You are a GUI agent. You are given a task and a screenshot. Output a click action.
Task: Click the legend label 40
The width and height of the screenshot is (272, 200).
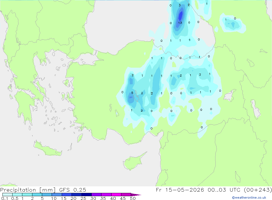(x=113, y=198)
